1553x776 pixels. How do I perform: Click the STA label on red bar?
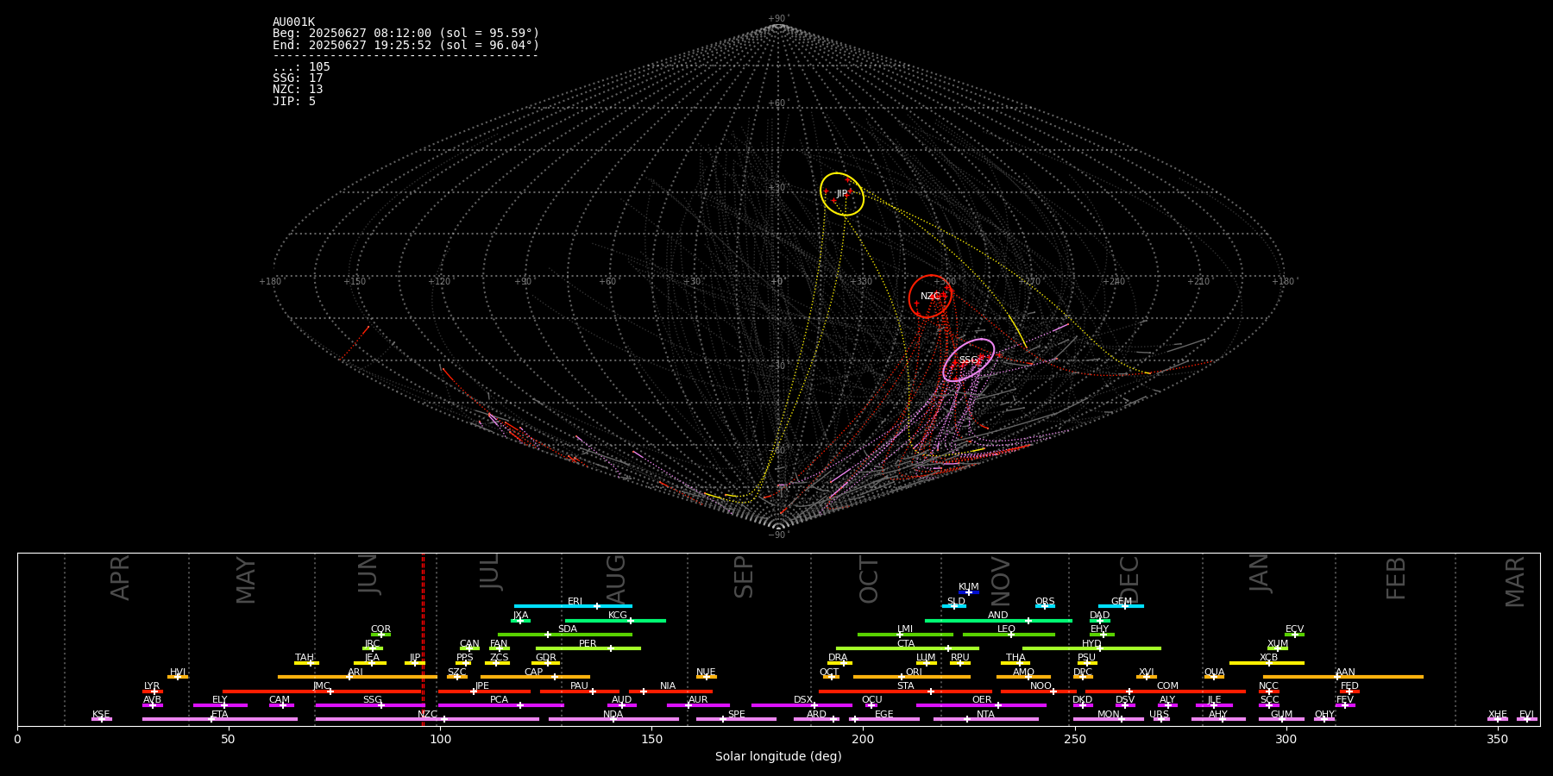click(x=905, y=686)
